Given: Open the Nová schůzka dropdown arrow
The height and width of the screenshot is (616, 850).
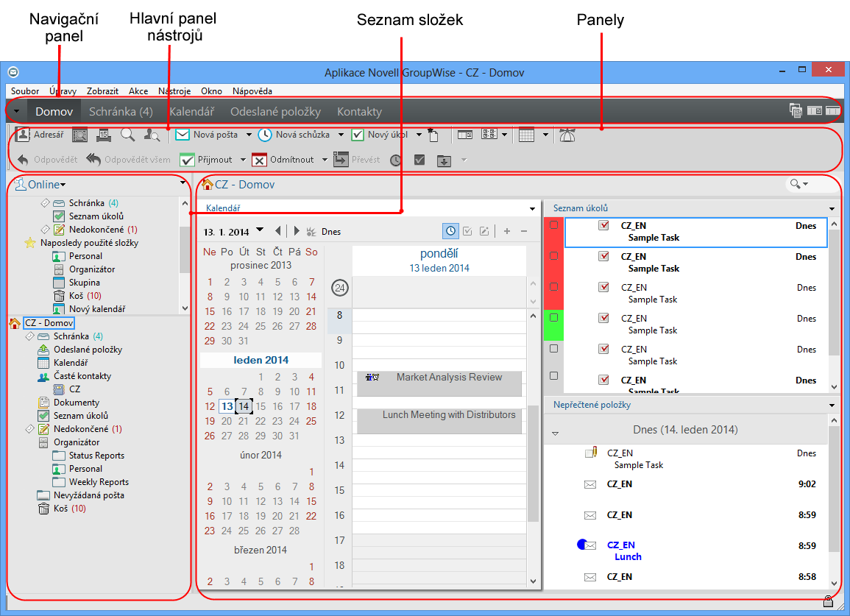Looking at the screenshot, I should (341, 135).
